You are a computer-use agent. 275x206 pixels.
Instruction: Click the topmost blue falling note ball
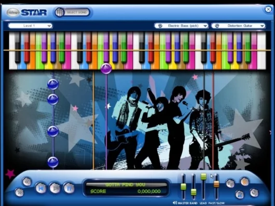[53, 84]
